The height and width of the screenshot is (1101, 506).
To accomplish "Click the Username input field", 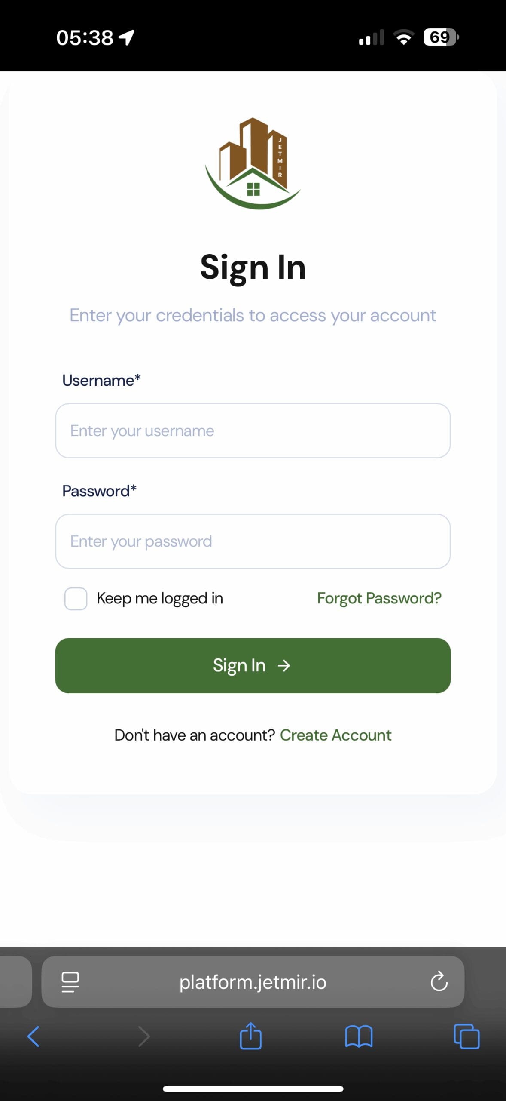I will 253,431.
